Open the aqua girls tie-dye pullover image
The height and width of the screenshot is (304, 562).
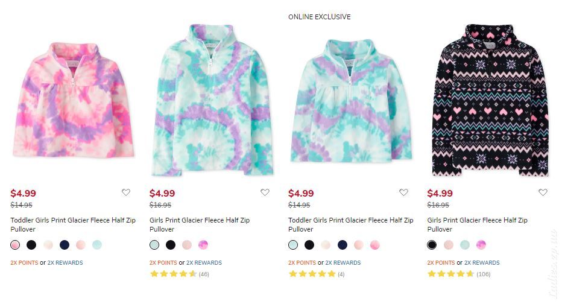click(x=212, y=100)
